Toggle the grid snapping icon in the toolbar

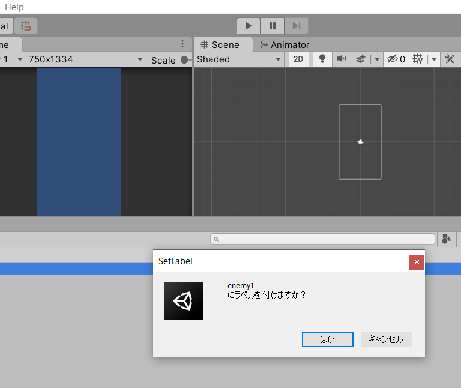coord(26,26)
